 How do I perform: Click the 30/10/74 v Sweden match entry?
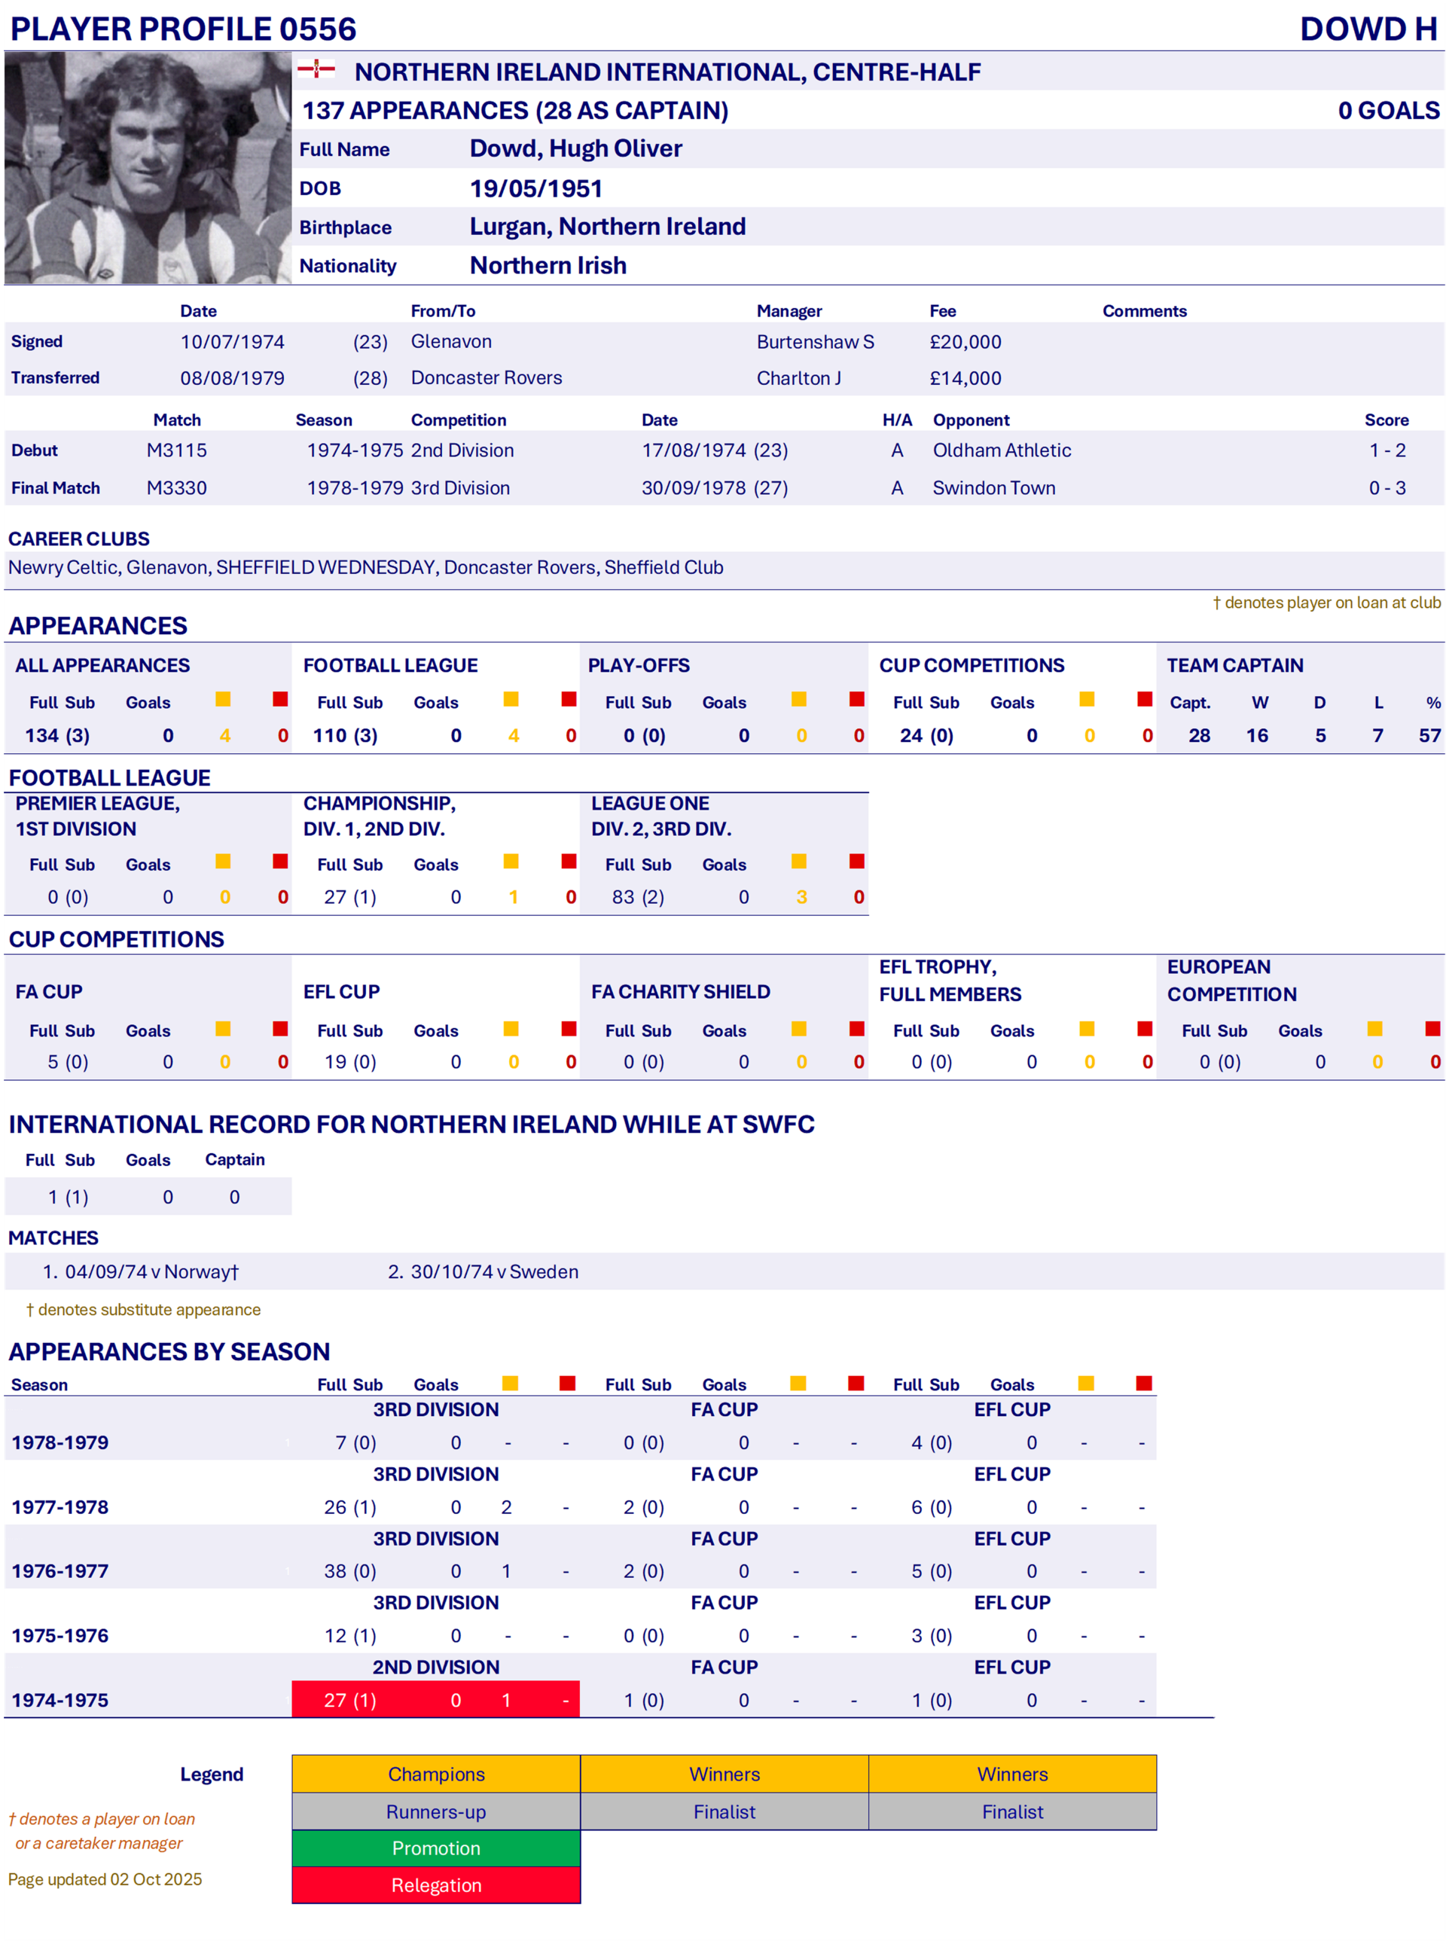point(493,1271)
